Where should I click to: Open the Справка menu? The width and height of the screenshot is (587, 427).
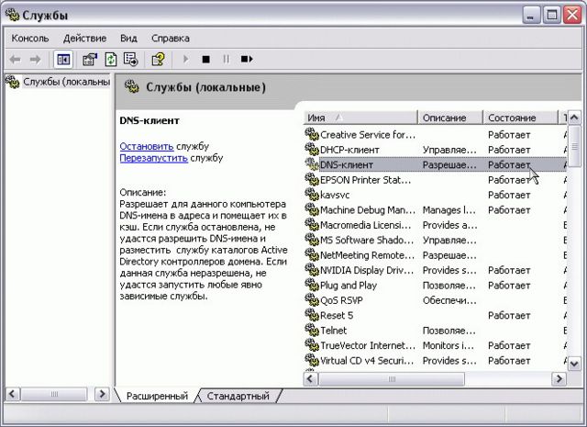click(171, 39)
